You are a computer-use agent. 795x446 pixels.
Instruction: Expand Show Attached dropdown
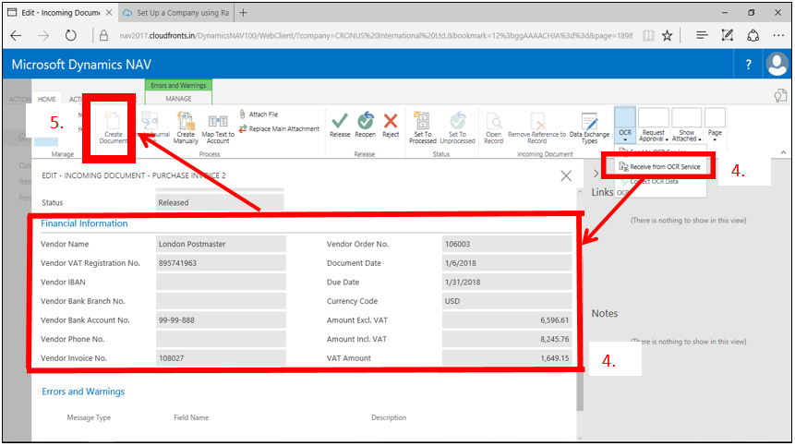click(686, 126)
